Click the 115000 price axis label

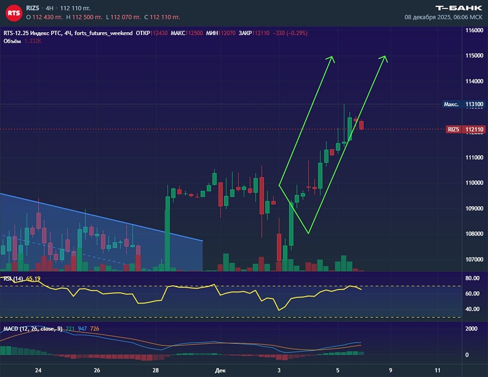[474, 56]
